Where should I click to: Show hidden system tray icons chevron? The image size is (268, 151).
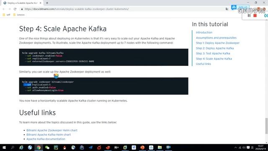pyautogui.click(x=235, y=148)
